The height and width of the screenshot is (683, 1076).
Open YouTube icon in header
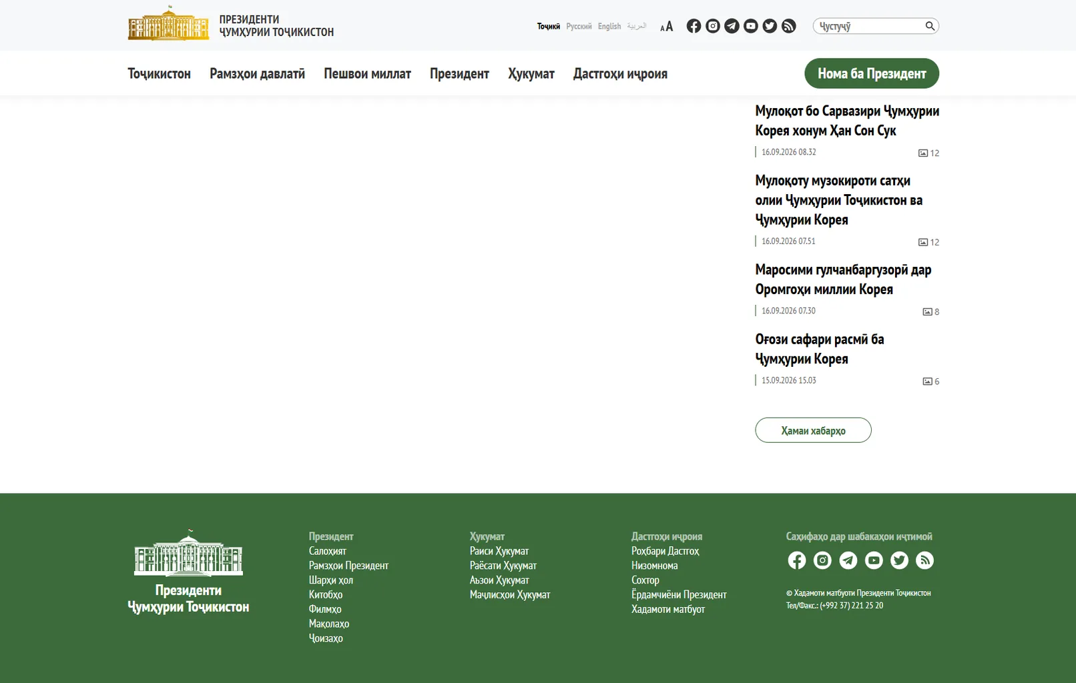tap(751, 26)
